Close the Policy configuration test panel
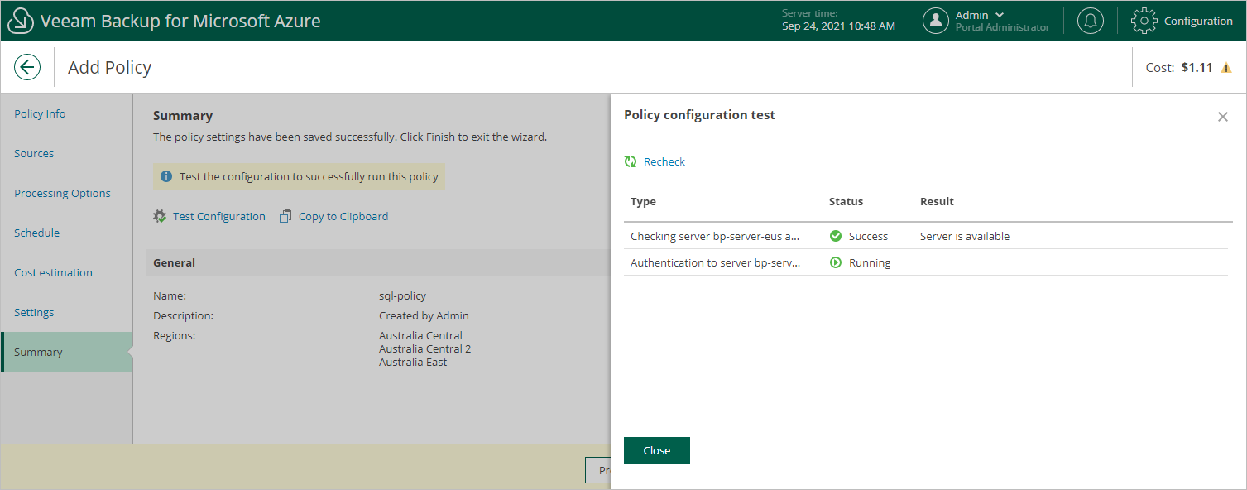The height and width of the screenshot is (490, 1247). 1223,117
